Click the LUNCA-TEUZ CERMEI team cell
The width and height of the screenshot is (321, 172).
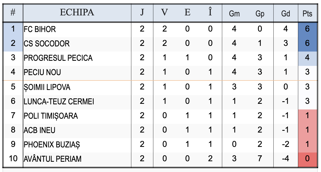point(59,102)
